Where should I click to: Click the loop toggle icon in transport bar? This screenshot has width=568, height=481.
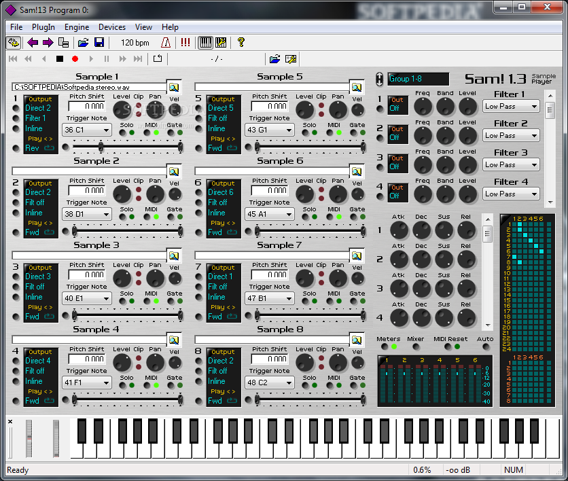158,58
